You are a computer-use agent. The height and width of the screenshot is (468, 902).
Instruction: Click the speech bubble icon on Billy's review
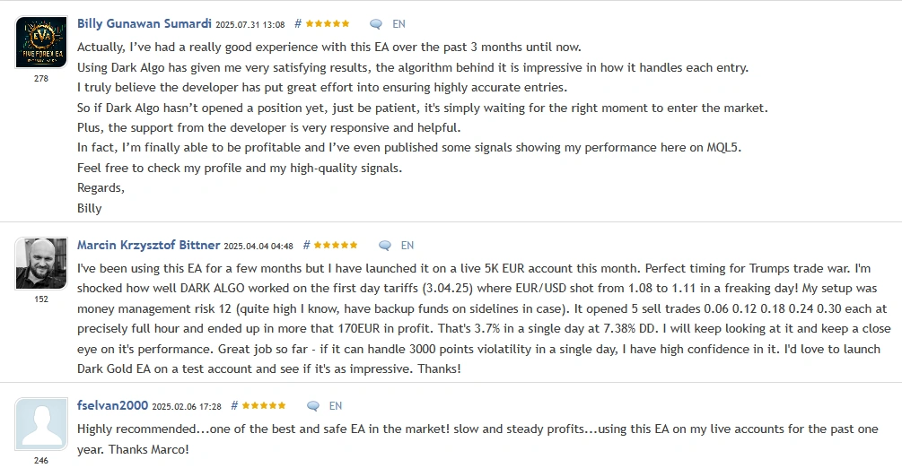[x=376, y=24]
